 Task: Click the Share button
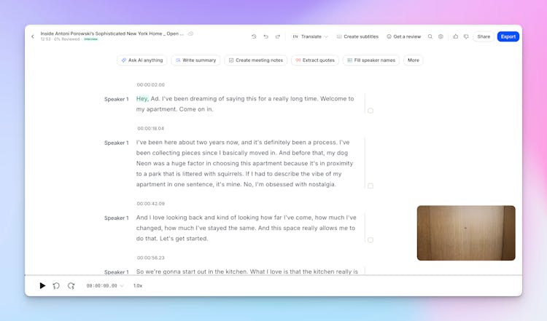coord(484,36)
